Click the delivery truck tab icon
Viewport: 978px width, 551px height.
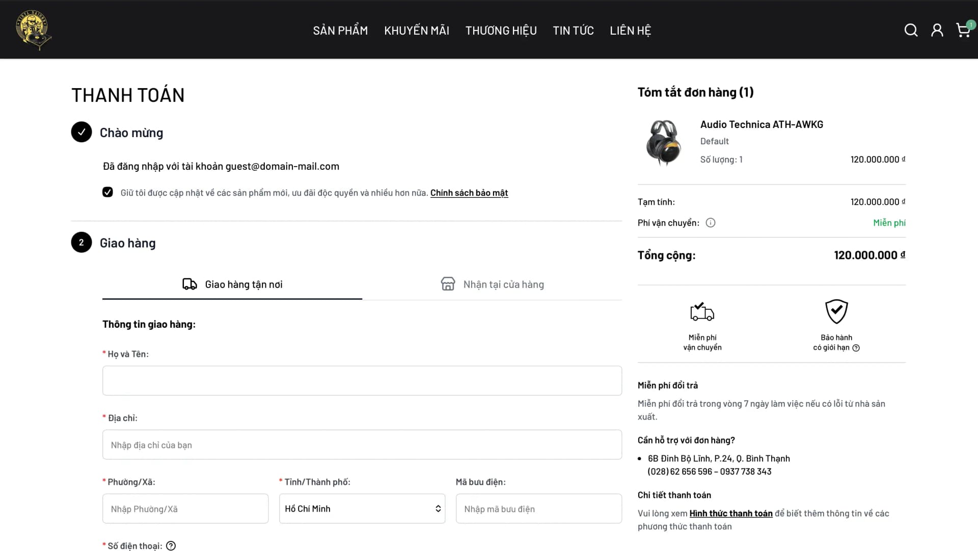pos(189,284)
